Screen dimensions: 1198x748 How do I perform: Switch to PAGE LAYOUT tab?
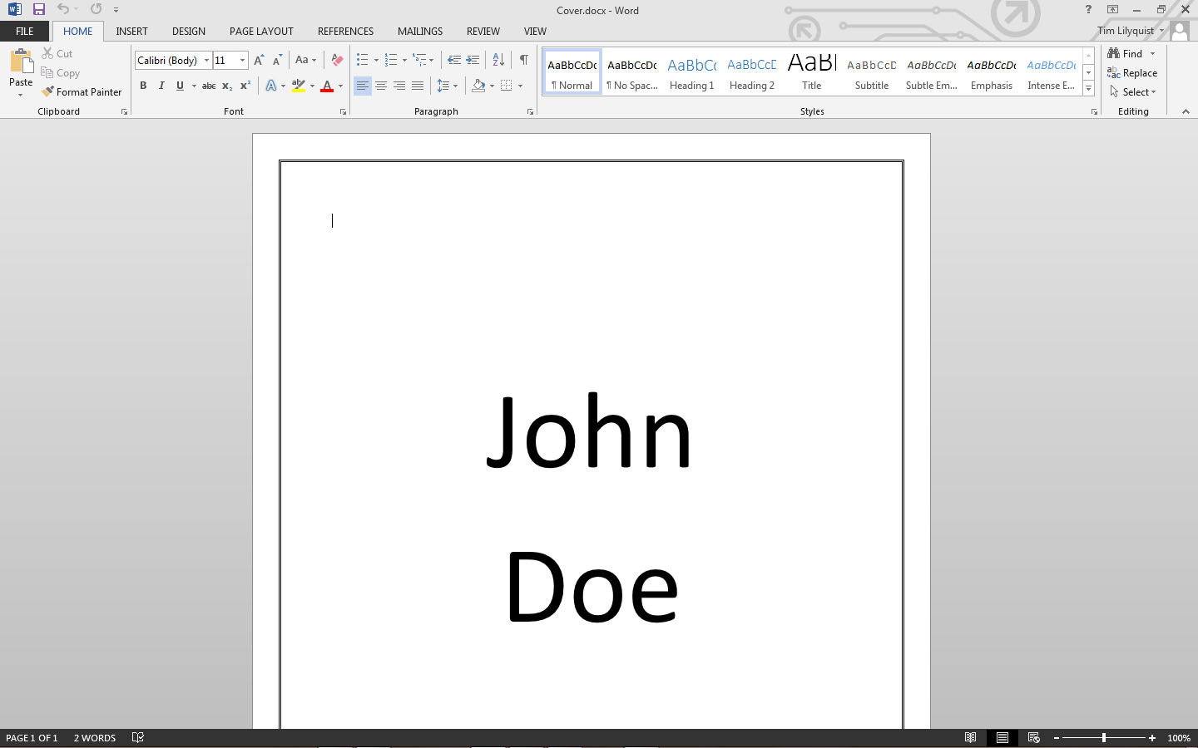pyautogui.click(x=261, y=31)
